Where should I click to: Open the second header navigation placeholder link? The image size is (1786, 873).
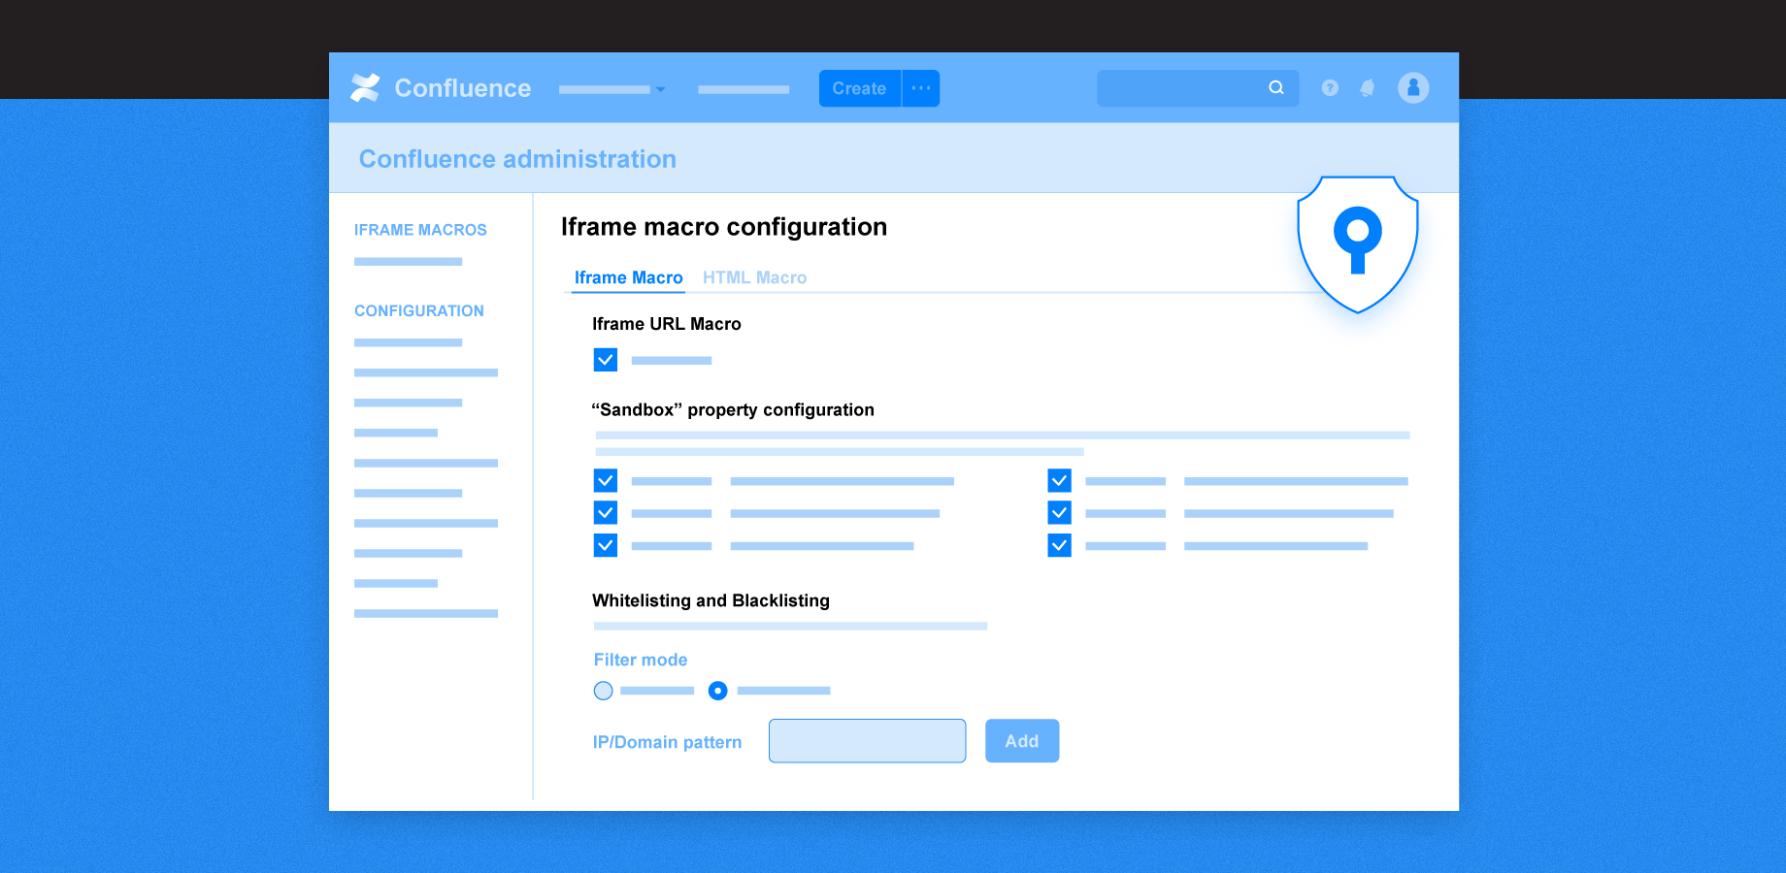(744, 90)
